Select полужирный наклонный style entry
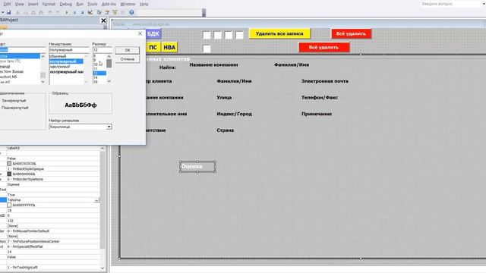 [66, 72]
